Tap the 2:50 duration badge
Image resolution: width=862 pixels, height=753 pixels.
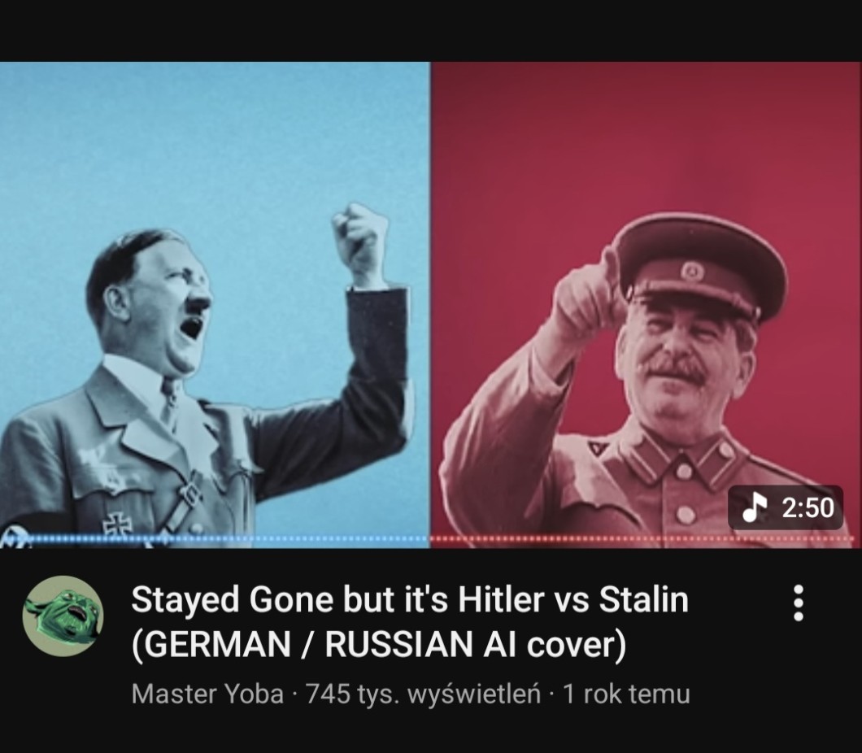click(x=786, y=507)
